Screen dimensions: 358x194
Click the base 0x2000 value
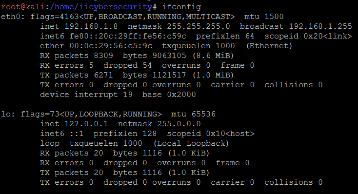169,95
